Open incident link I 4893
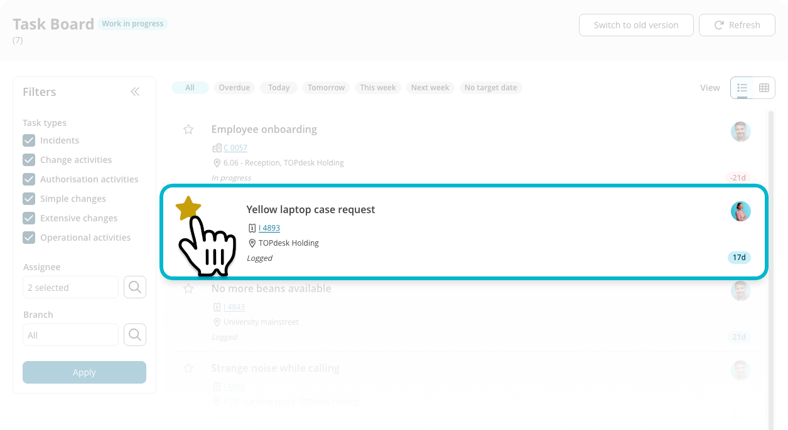The image size is (788, 430). 269,228
